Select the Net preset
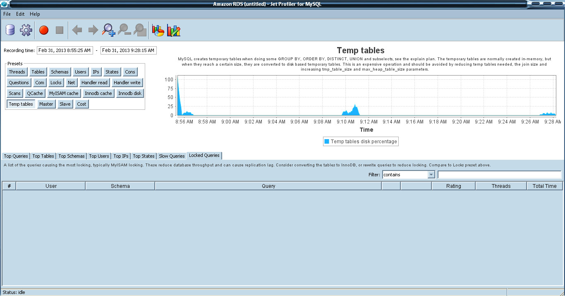The height and width of the screenshot is (296, 565). tap(72, 83)
